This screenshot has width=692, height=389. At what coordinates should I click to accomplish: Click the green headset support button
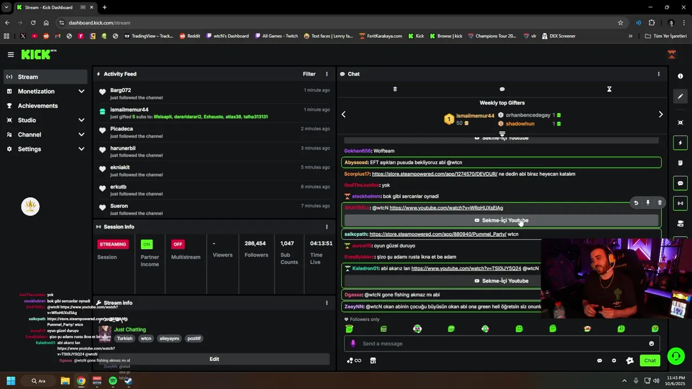pos(675,356)
